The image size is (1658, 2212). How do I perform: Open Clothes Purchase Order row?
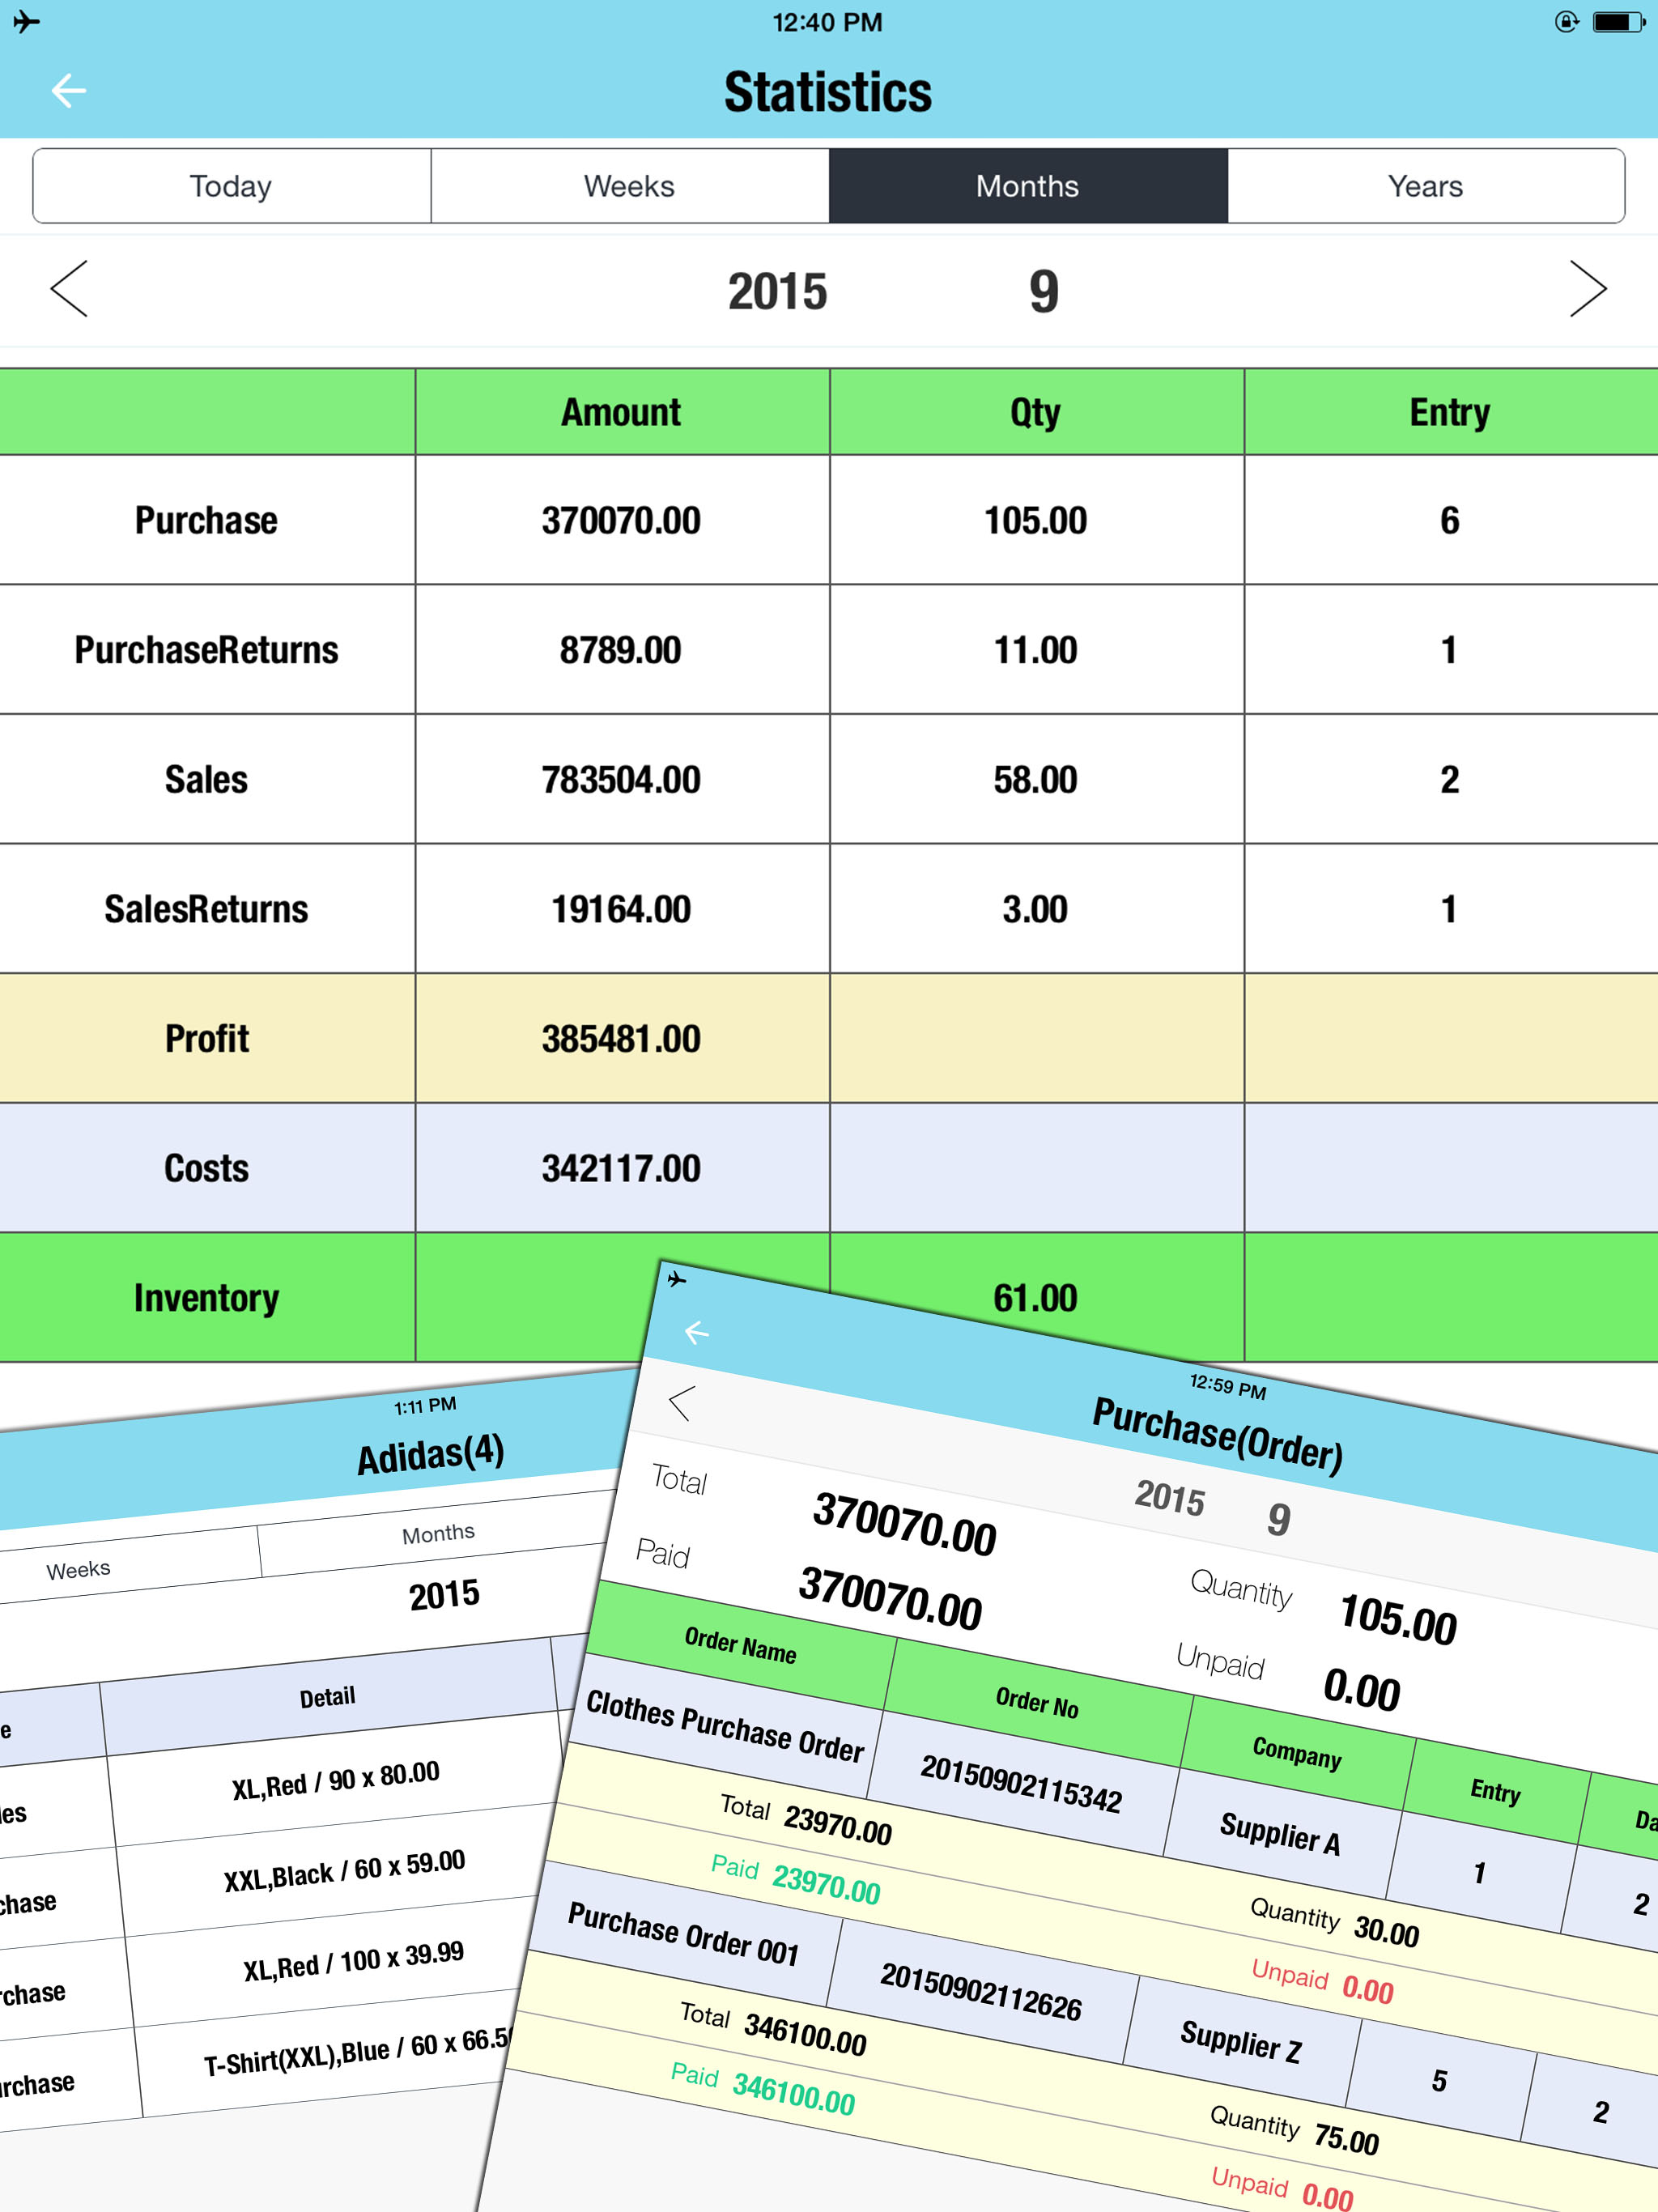725,1726
